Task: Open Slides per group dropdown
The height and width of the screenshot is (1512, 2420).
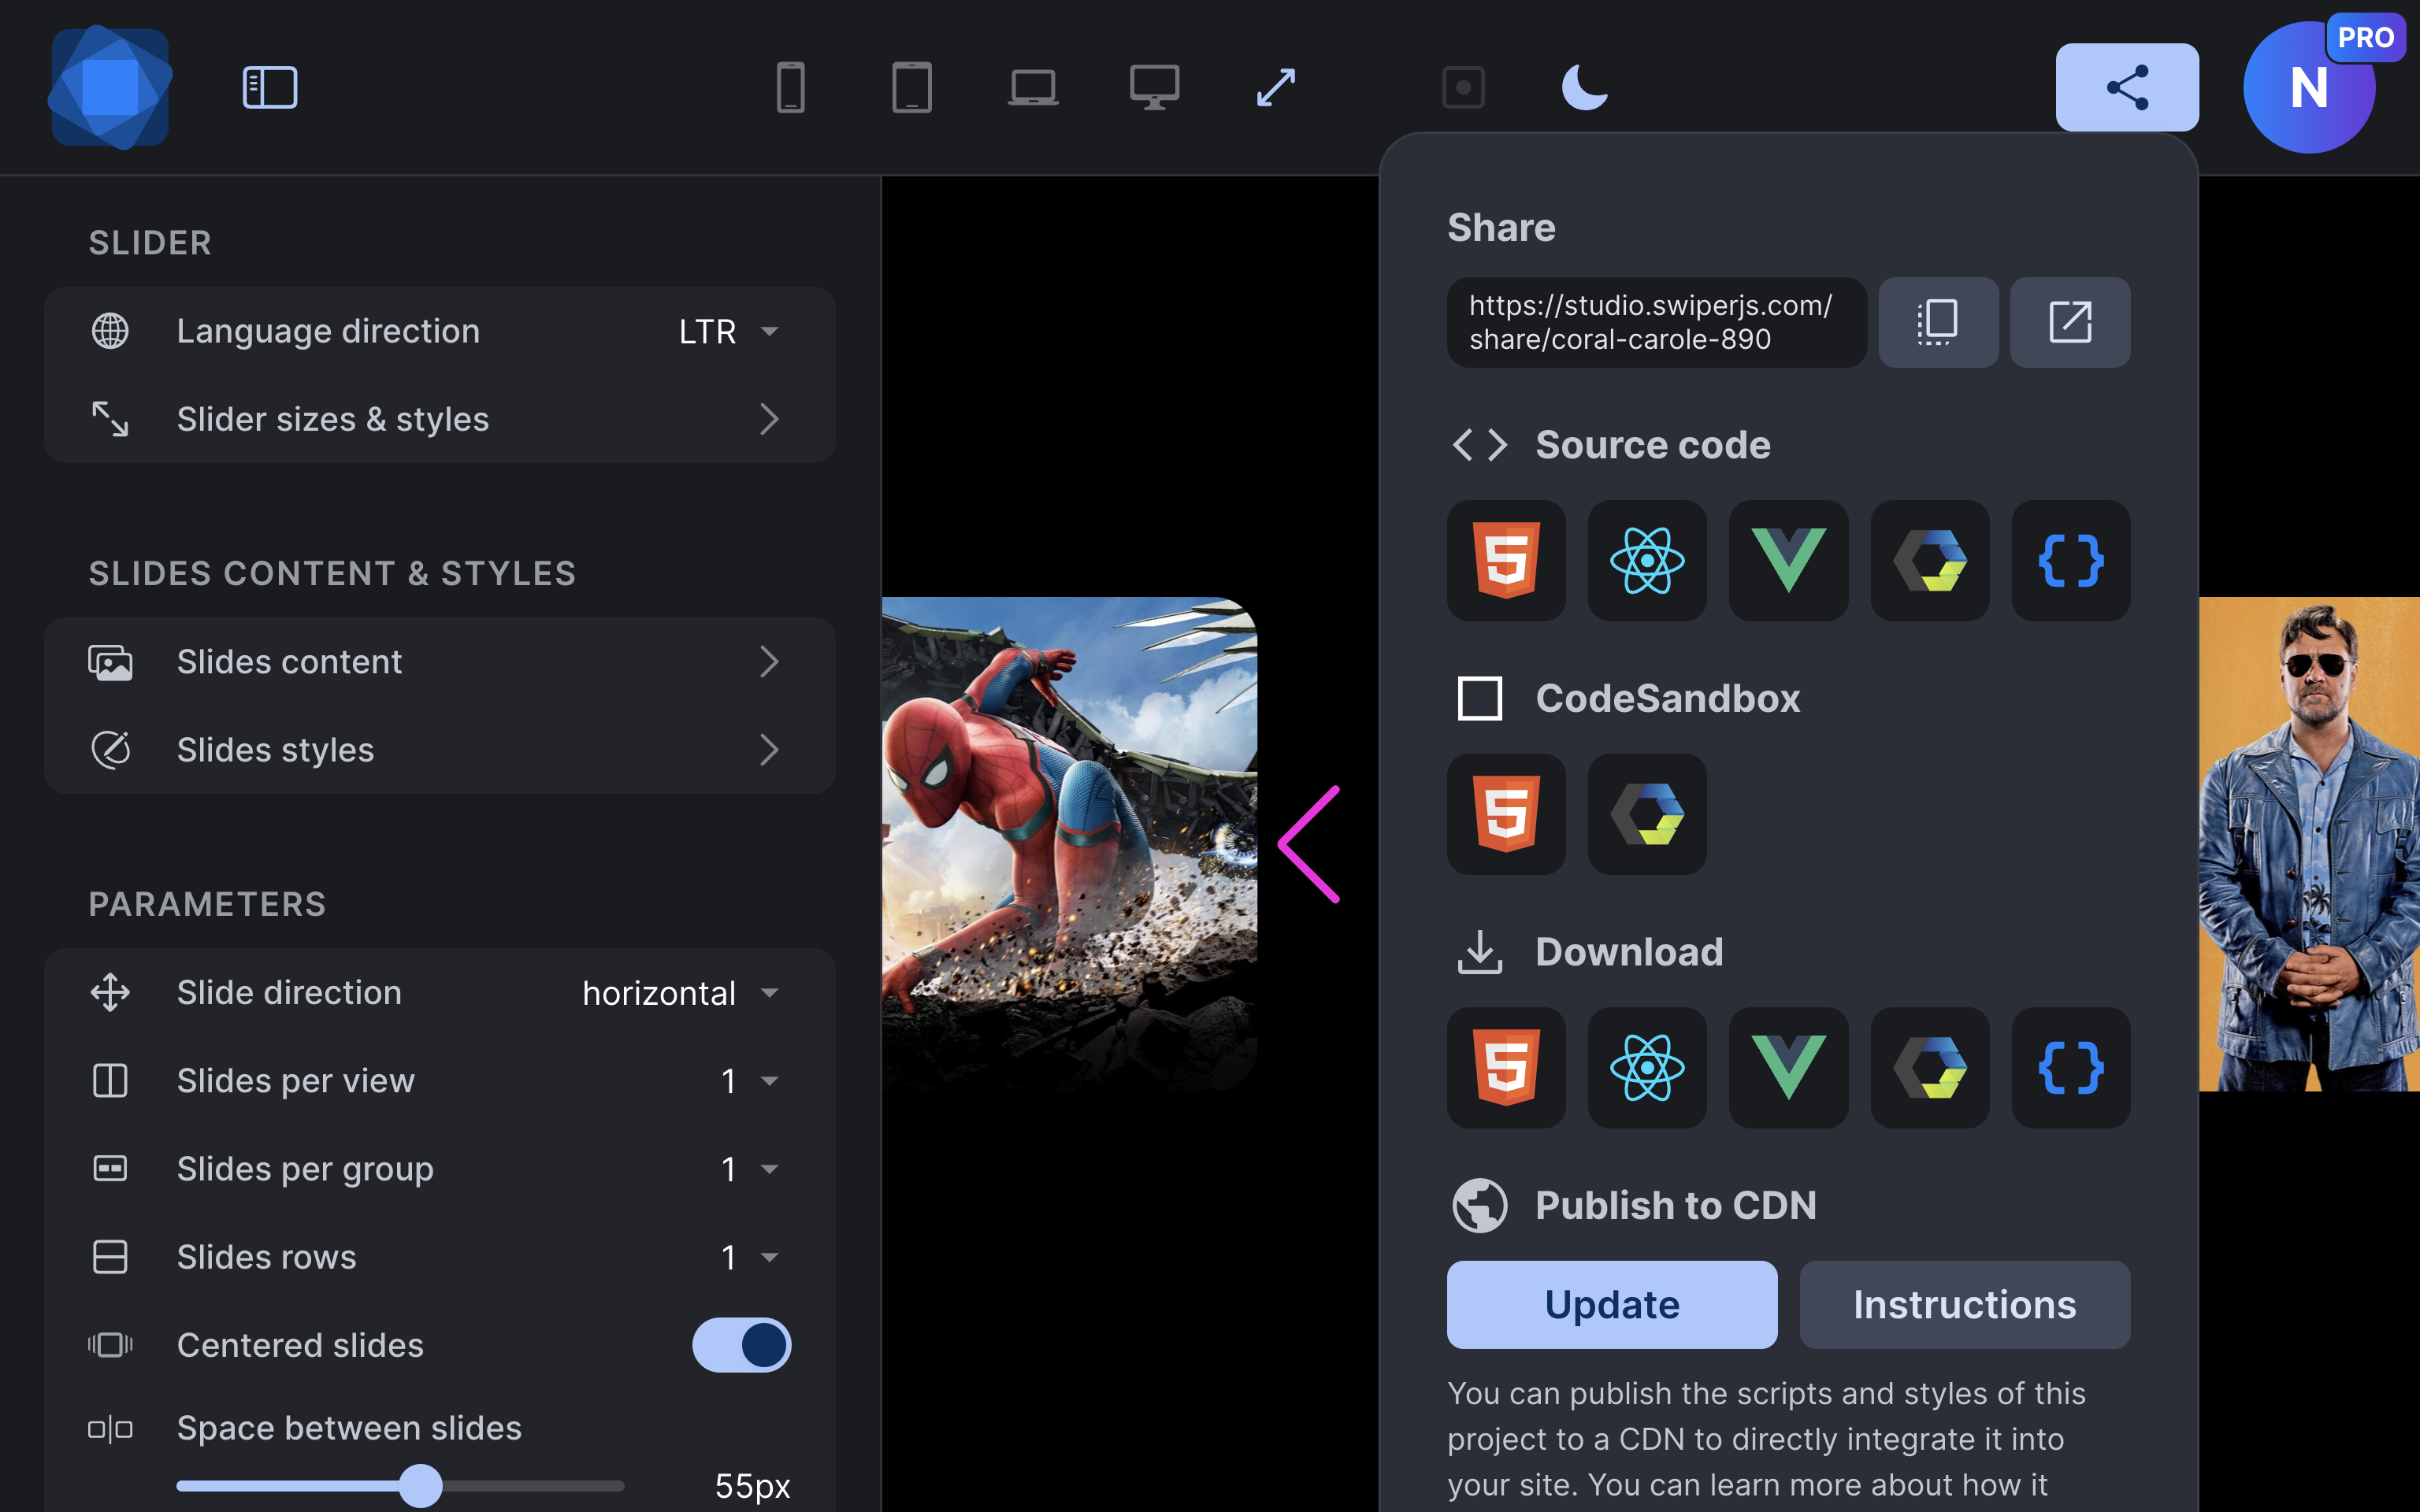Action: point(440,1169)
